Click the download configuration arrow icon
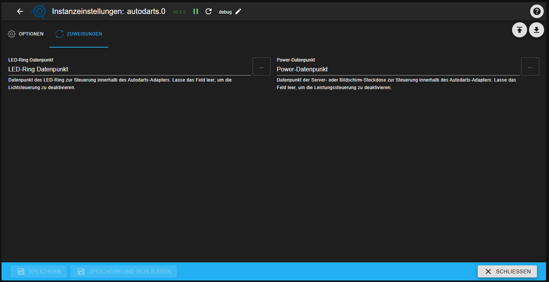Screen dimensions: 549x282 click(537, 30)
